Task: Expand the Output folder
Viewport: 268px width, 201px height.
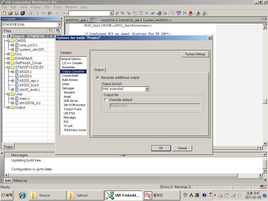Action: pyautogui.click(x=8, y=107)
